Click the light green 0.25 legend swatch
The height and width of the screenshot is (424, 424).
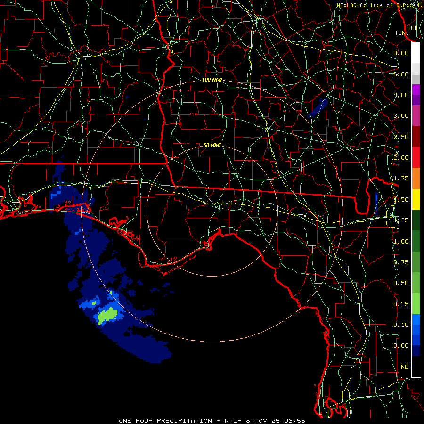pos(416,304)
